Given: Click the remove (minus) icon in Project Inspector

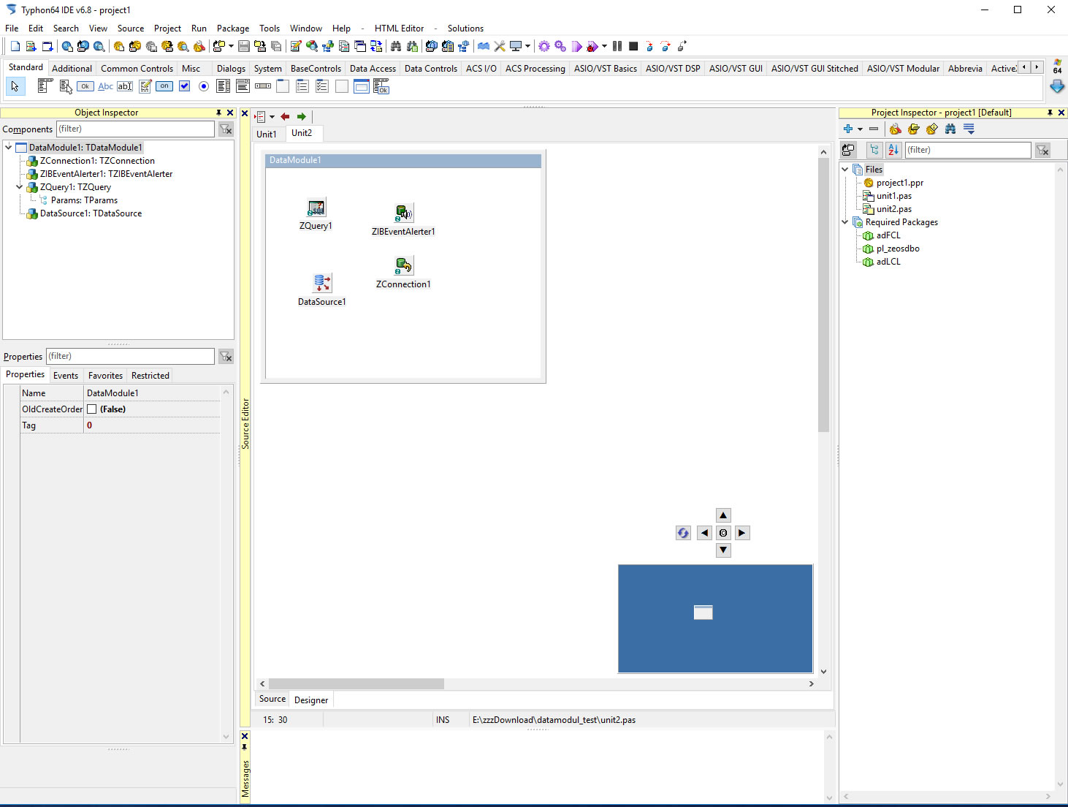Looking at the screenshot, I should (x=874, y=129).
